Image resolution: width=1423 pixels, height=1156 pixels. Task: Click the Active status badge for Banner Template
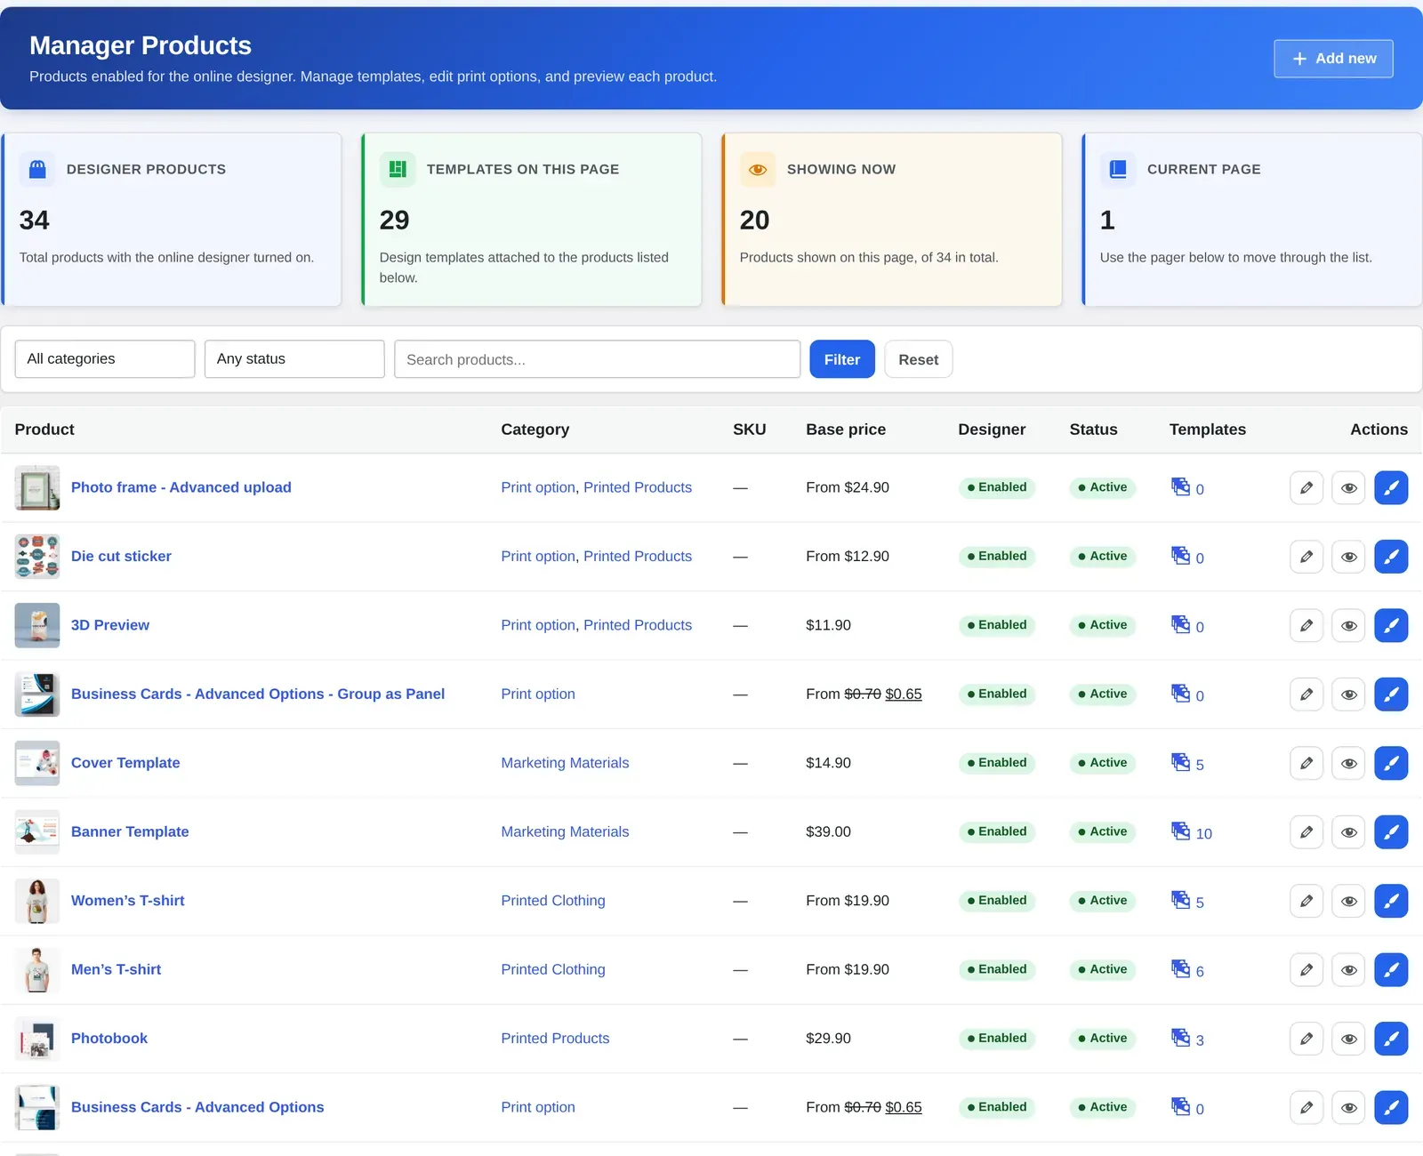1103,831
